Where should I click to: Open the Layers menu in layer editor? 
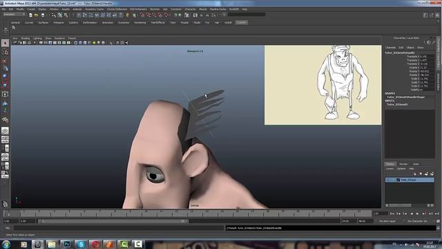point(390,169)
